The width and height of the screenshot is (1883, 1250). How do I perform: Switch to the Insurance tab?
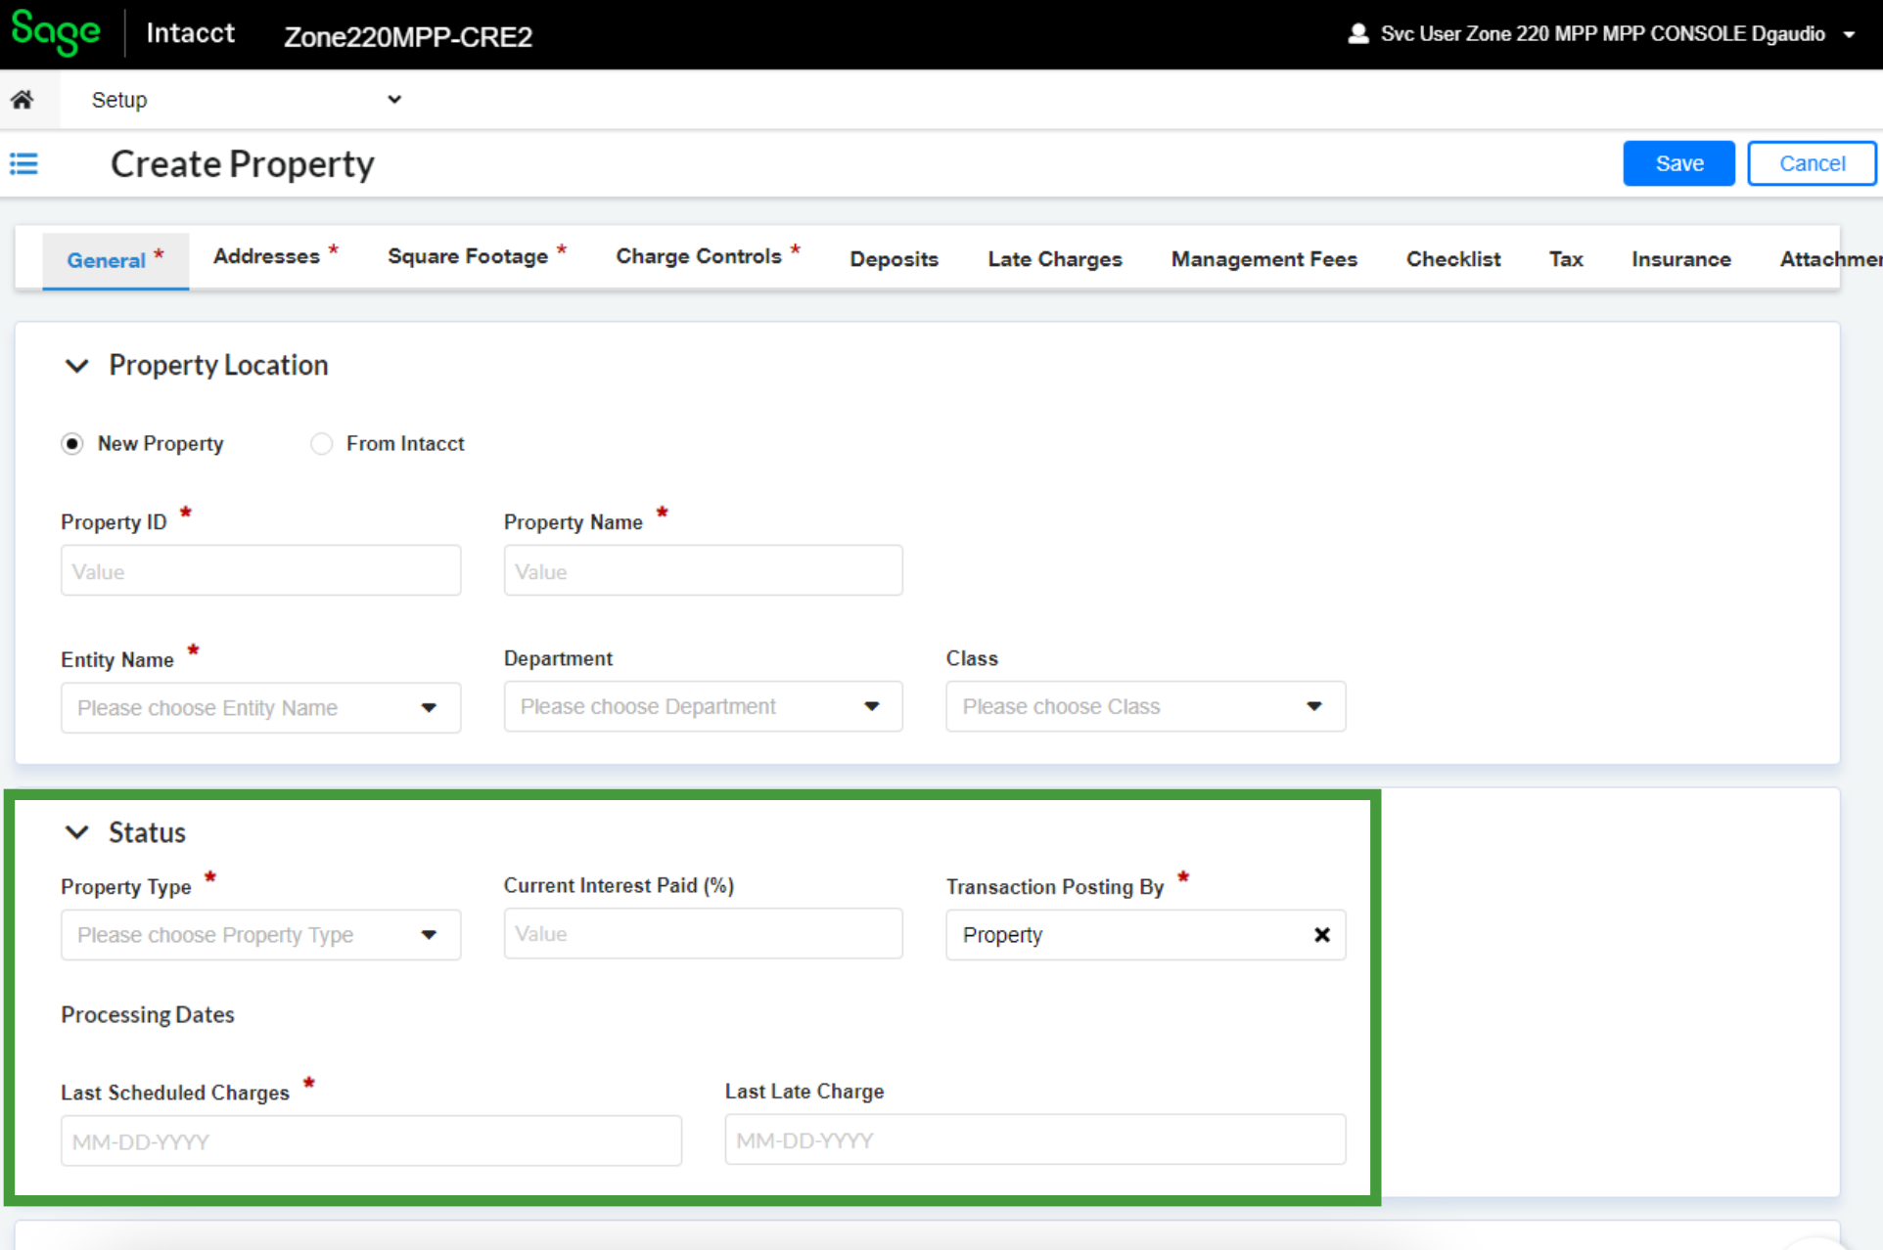pos(1681,259)
